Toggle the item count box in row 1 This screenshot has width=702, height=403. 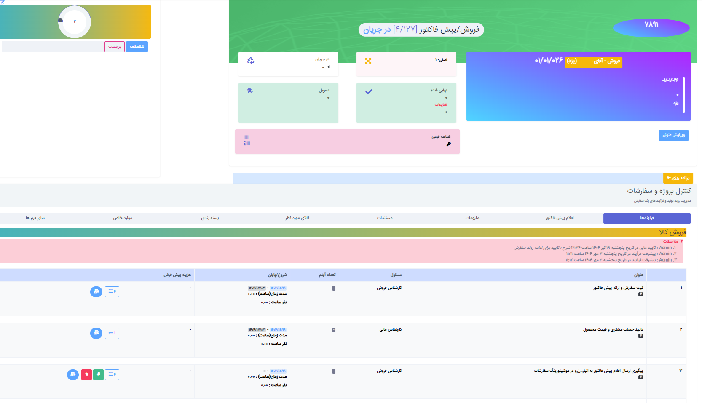coord(334,288)
